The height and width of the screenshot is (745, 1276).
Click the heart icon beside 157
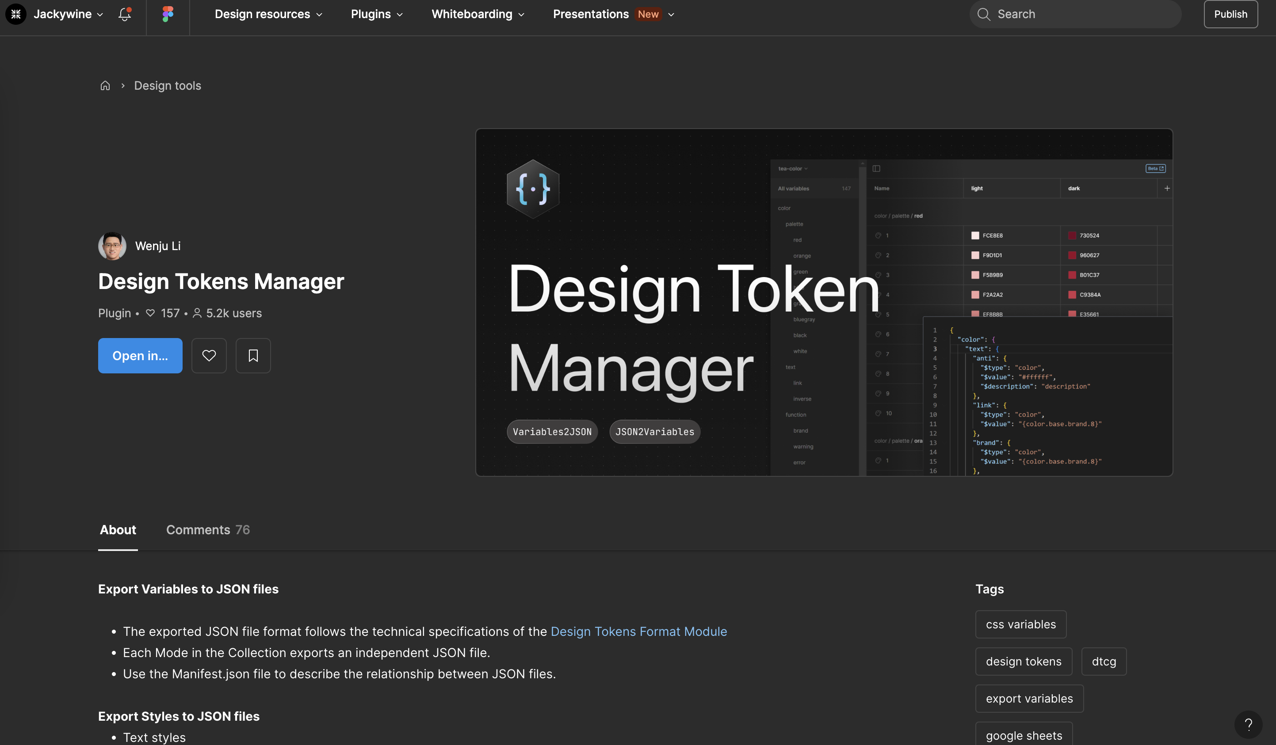[x=150, y=313]
